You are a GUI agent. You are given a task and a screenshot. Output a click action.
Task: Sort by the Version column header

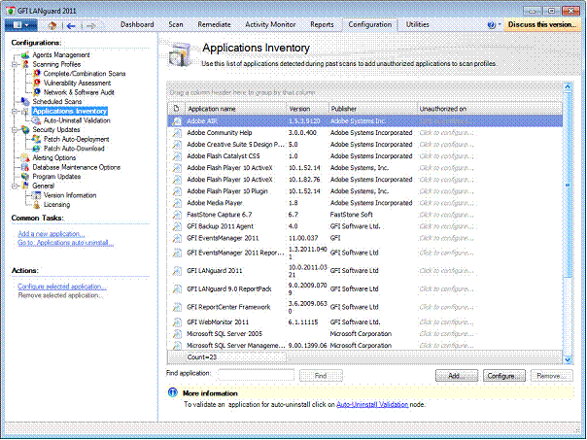(x=307, y=109)
